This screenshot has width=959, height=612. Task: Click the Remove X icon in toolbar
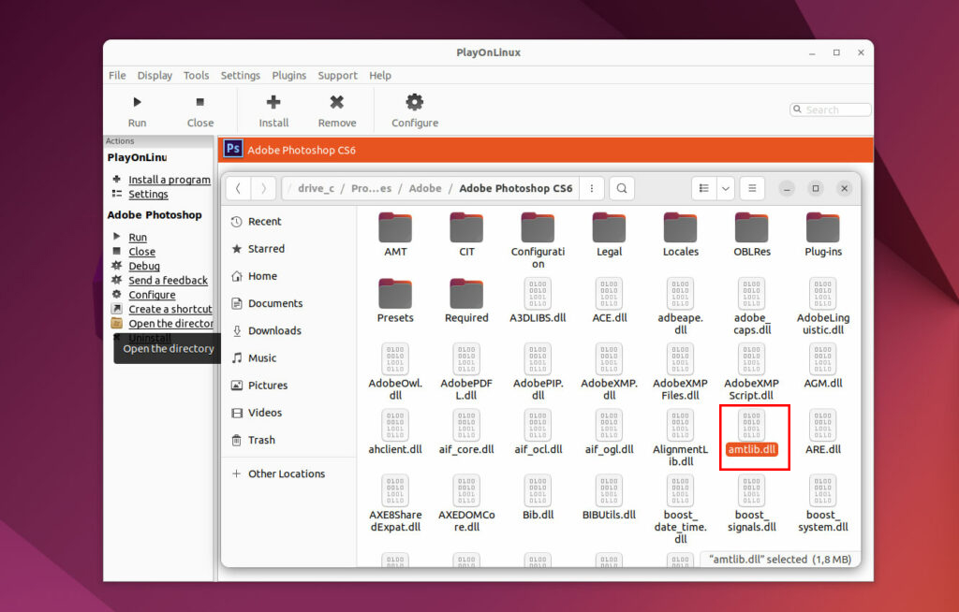pos(336,102)
